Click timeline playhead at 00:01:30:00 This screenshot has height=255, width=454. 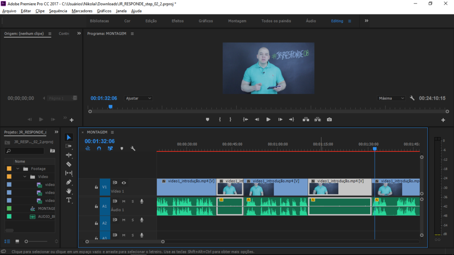375,149
